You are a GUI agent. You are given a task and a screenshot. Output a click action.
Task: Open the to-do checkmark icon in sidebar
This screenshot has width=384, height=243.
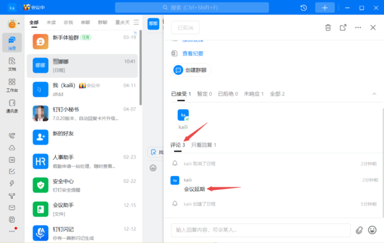(12, 171)
